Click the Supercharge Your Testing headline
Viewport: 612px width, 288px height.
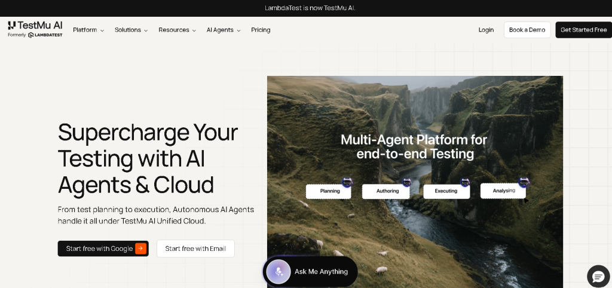click(148, 158)
